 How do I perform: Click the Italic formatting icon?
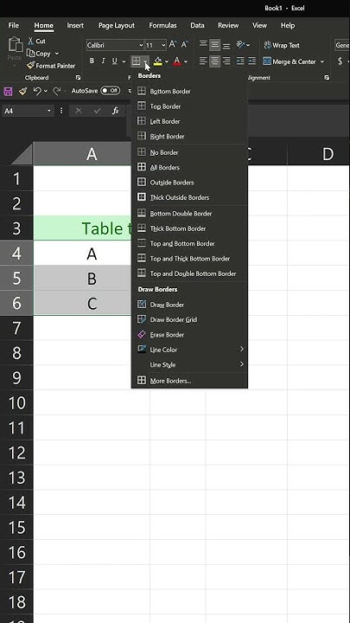point(103,61)
